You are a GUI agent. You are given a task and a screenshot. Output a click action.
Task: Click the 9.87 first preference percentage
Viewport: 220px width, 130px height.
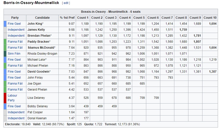click(x=71, y=24)
